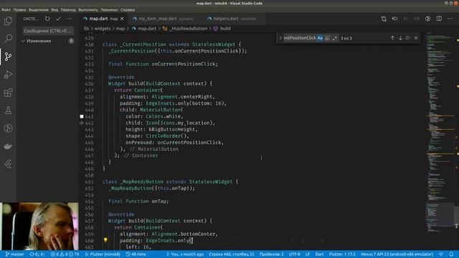
Task: Click the feedback icon in status bar
Action: pyautogui.click(x=441, y=254)
